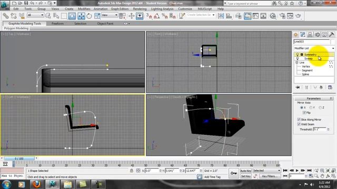Click the object name field Line003

click(311, 41)
